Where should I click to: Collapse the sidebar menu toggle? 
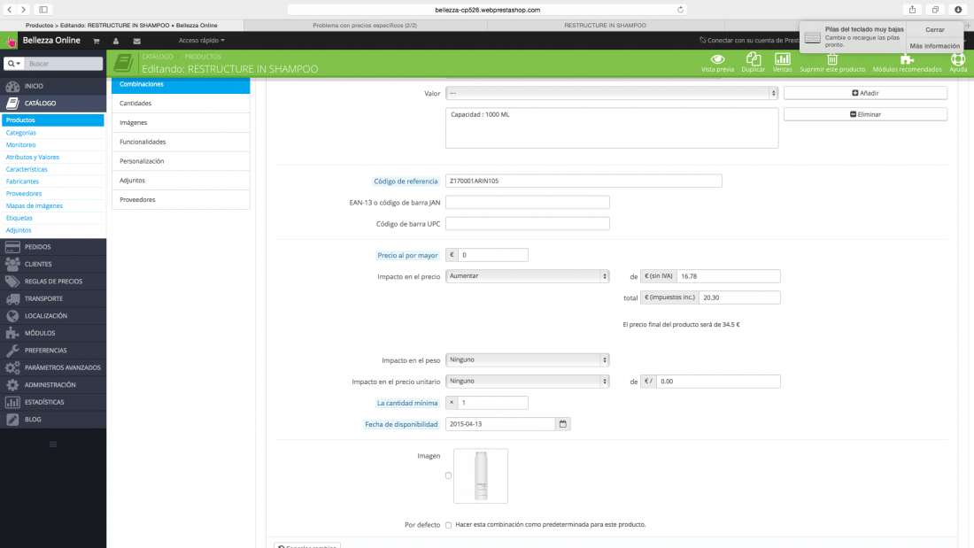point(53,444)
